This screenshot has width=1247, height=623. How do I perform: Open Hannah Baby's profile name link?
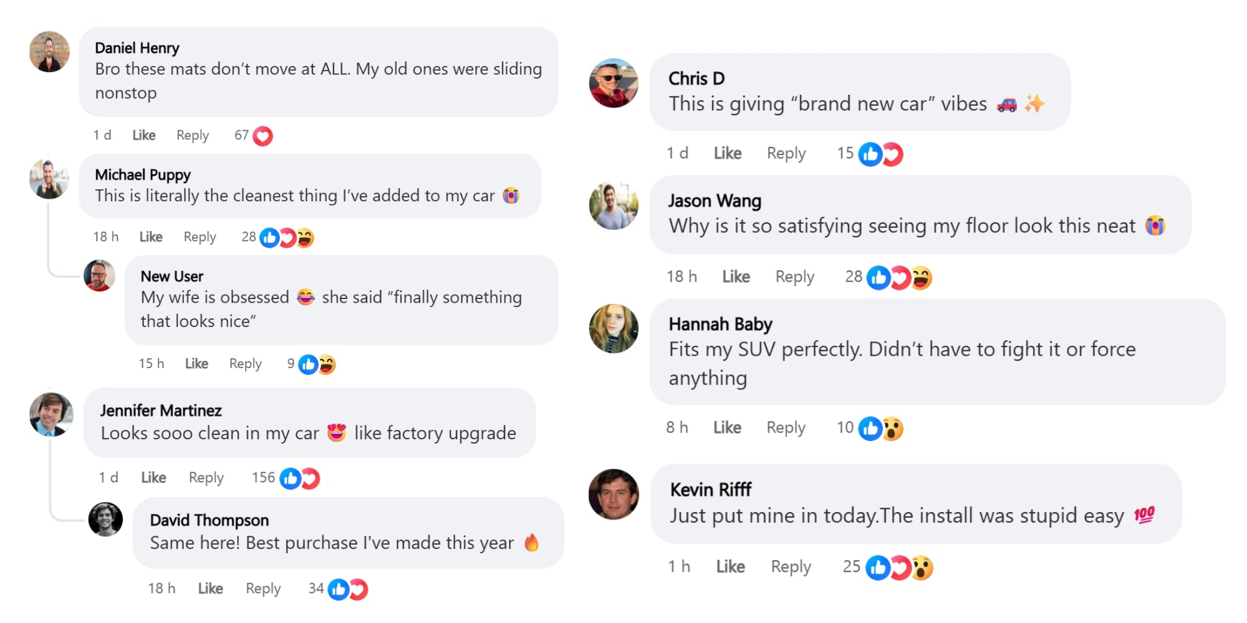[x=720, y=324]
